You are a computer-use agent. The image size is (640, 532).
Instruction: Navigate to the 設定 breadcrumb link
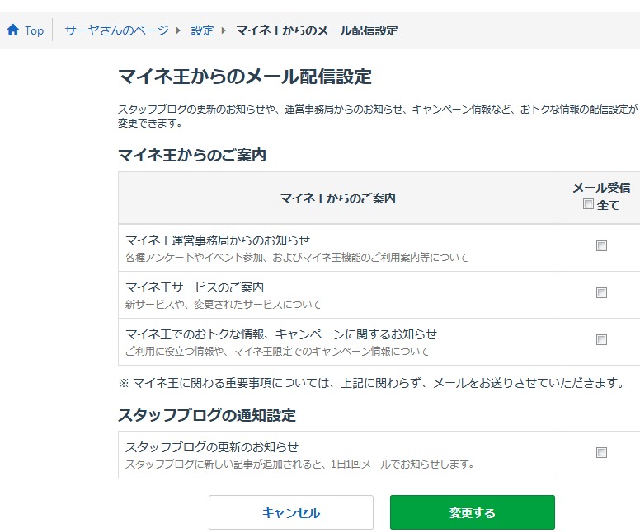point(202,30)
